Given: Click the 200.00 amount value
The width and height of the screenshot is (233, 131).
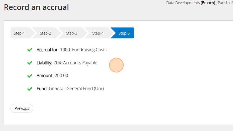Looking at the screenshot, I should (x=61, y=76).
